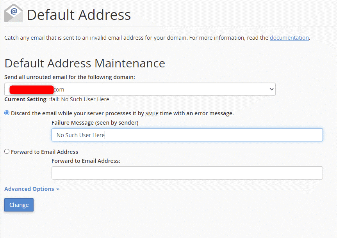Select the Discard the email radio button
Screen dimensions: 337x238
7,113
